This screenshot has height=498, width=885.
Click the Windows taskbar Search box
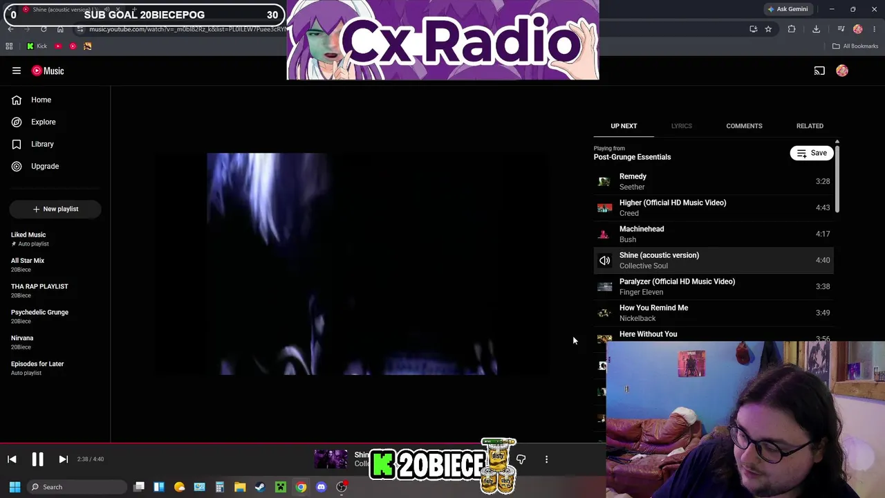click(77, 487)
